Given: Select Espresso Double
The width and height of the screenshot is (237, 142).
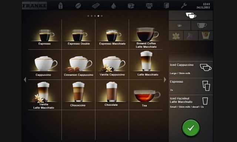Looking at the screenshot, I should click(x=79, y=37).
